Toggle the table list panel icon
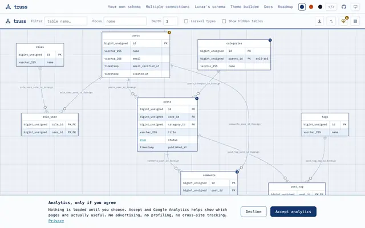Image resolution: width=365 pixels, height=228 pixels. pyautogui.click(x=355, y=21)
